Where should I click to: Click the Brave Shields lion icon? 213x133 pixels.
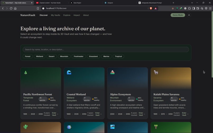coord(151,8)
